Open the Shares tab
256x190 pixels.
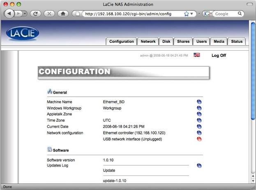tap(183, 42)
